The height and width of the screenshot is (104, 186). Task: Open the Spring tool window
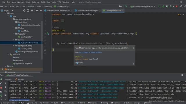[104, 103]
